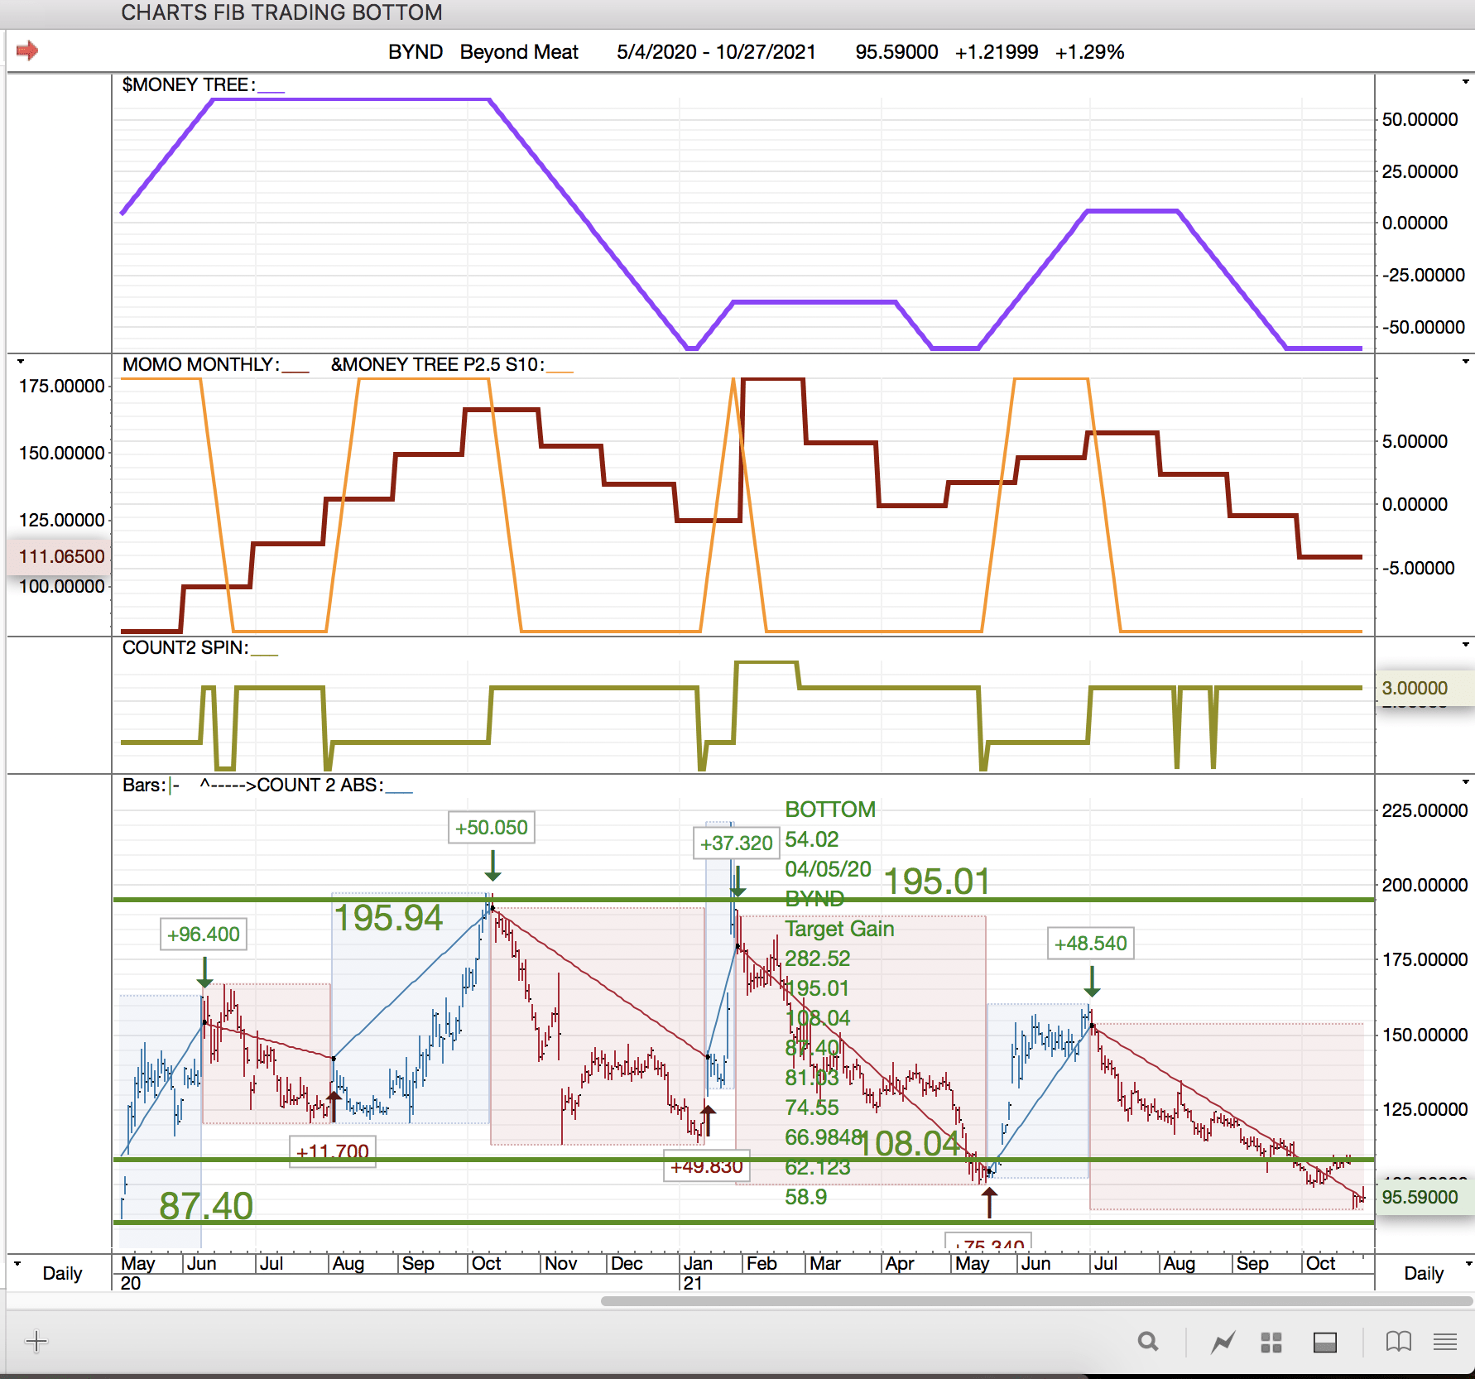Click the 5/4/2020 - 10/27/2021 date range

(x=716, y=52)
